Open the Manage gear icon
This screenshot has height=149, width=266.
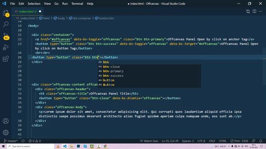[6, 132]
